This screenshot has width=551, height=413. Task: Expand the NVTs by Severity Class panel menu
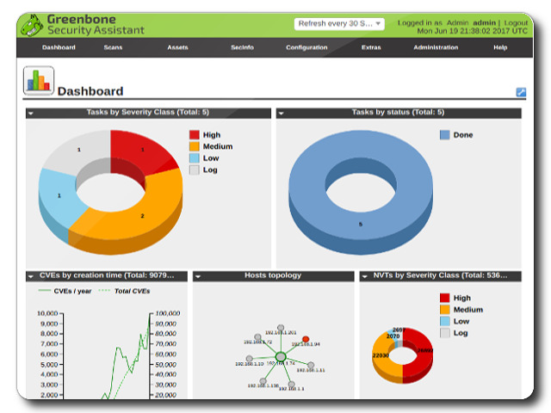[x=365, y=276]
